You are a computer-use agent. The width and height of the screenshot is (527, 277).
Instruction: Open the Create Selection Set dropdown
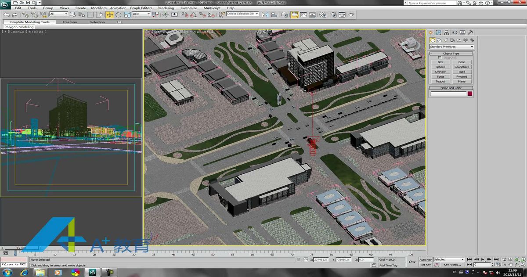242,14
